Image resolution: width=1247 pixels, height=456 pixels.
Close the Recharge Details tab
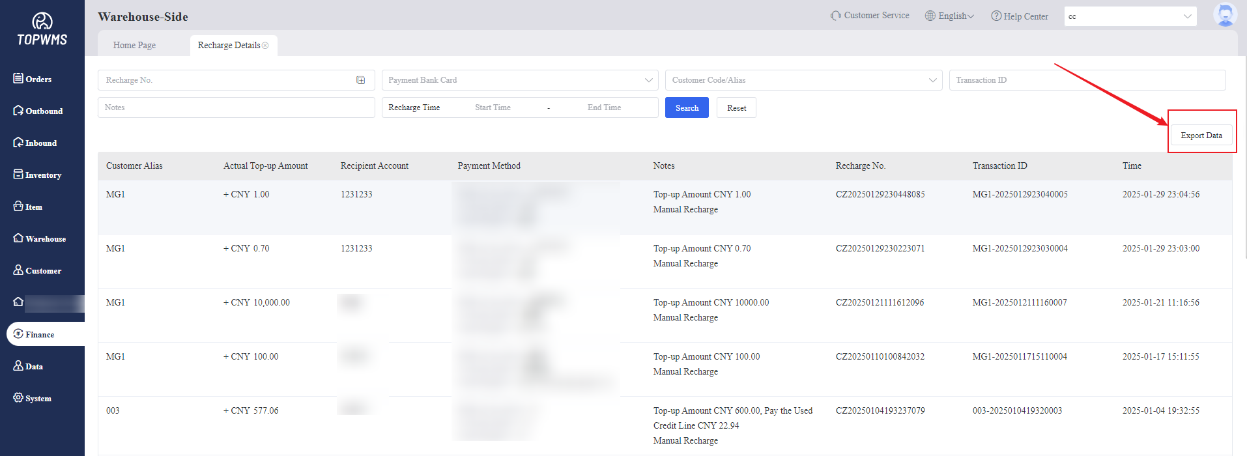tap(265, 46)
